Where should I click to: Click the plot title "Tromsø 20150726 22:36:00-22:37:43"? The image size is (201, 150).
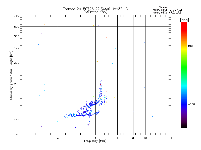(95, 9)
